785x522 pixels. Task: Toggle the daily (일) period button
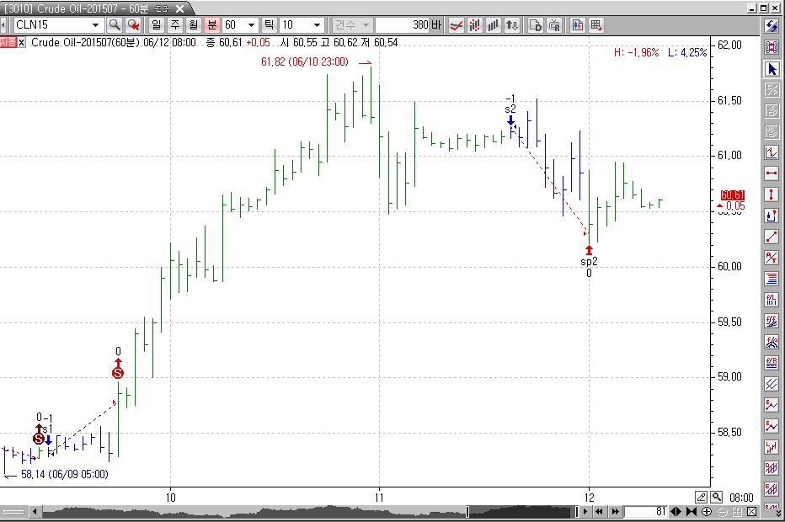click(157, 25)
